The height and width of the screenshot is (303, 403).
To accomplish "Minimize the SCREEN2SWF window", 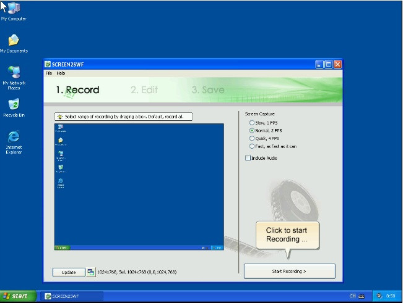I will 319,64.
